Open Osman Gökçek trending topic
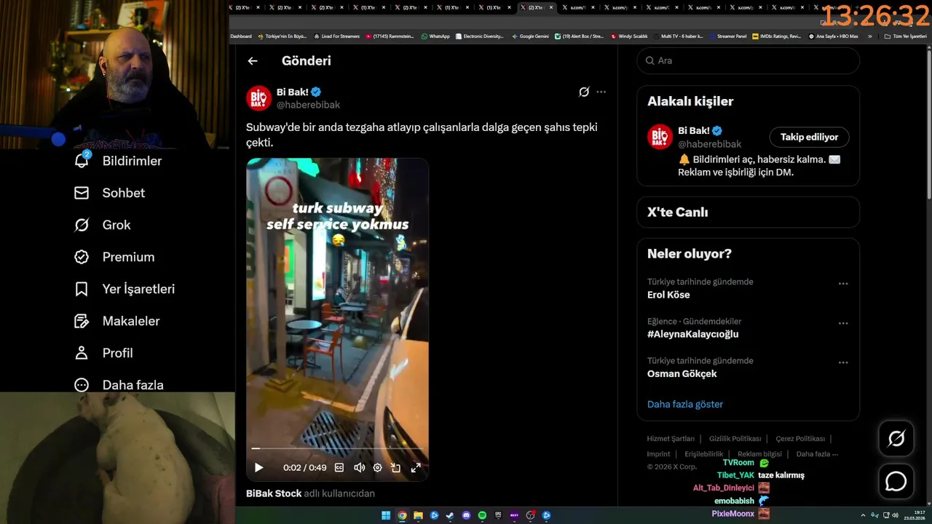The image size is (932, 524). tap(682, 373)
